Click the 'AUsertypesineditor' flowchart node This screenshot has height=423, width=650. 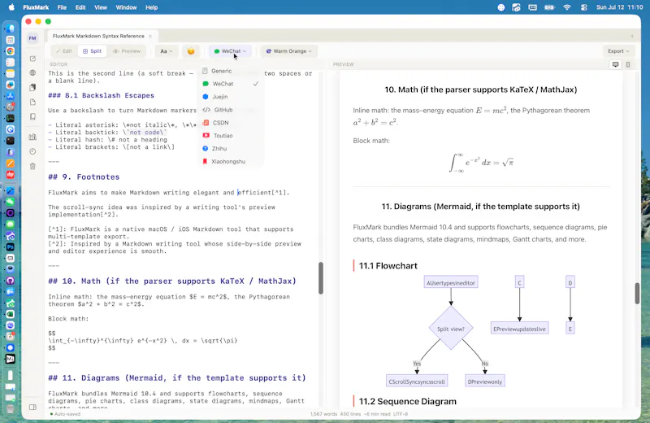451,283
